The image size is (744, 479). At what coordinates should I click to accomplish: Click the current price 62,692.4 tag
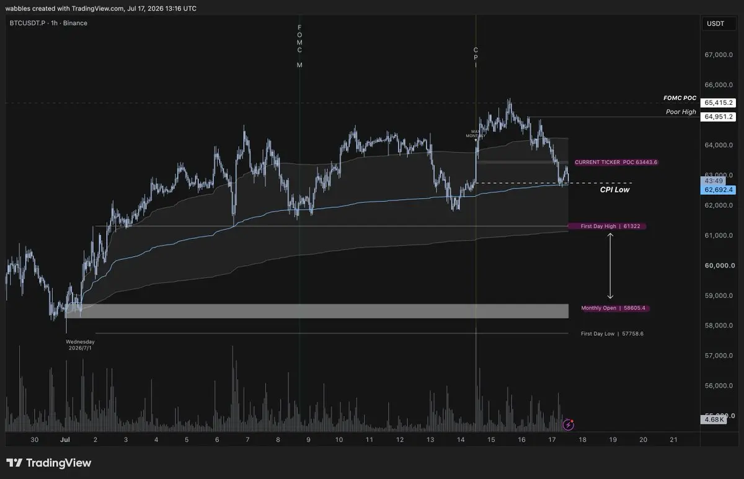(x=718, y=189)
